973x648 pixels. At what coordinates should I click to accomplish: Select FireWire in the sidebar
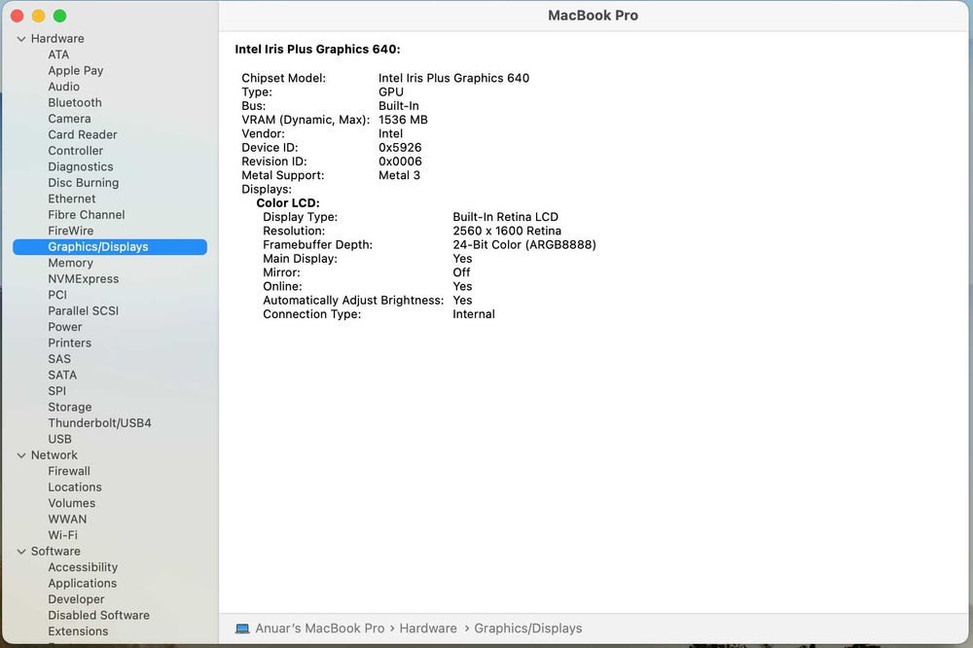coord(71,231)
